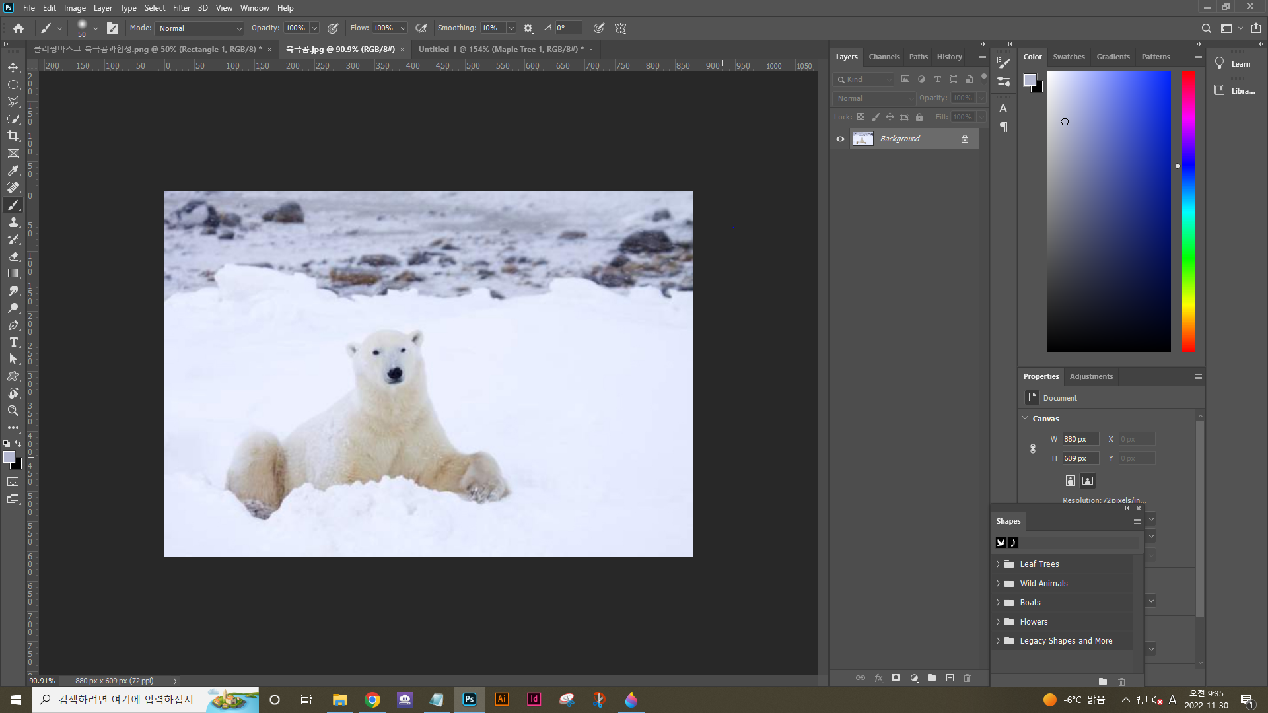This screenshot has width=1268, height=713.
Task: Toggle airbrush-style build-up effects
Action: tap(421, 28)
